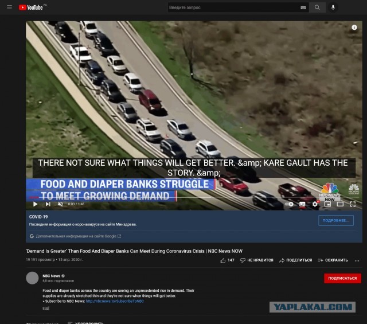Subscribe with the red 'ПОДПИСАТЬСЯ' button
367x324 pixels.
[x=342, y=278]
